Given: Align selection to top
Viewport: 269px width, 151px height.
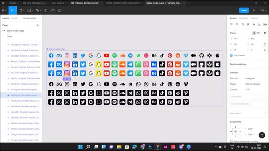Looking at the screenshot, I should [x=248, y=24].
